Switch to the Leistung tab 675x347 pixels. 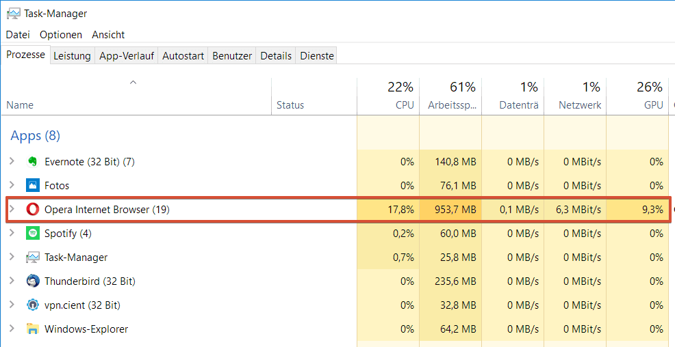pos(73,56)
